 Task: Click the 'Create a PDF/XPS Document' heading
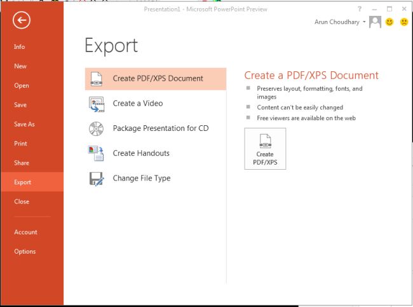coord(311,76)
